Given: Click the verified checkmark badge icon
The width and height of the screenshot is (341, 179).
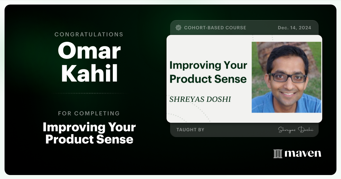Looking at the screenshot, I should [178, 28].
